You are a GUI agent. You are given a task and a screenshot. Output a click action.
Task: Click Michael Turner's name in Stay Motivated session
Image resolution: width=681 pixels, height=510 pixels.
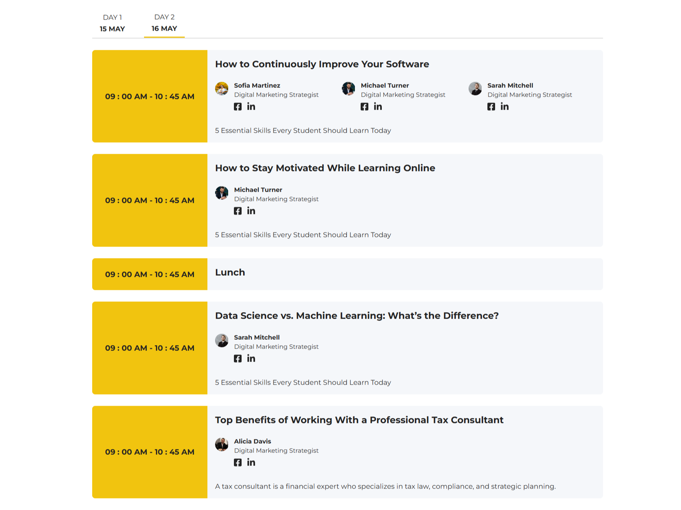click(258, 190)
